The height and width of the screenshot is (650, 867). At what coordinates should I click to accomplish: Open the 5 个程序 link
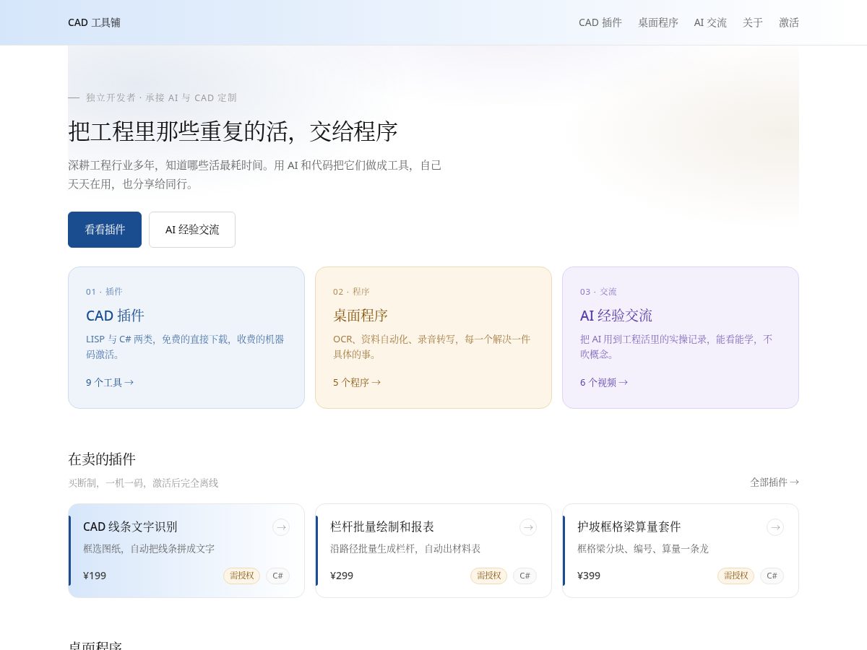357,382
